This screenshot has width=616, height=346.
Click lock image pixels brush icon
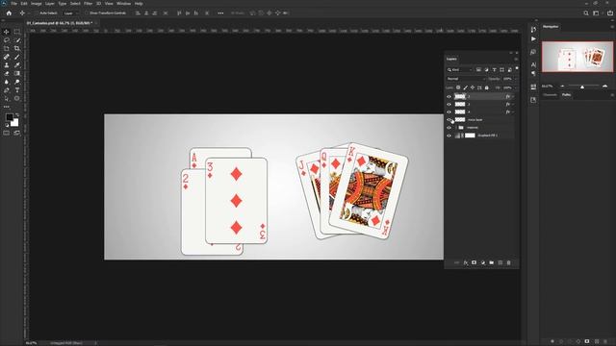[x=465, y=87]
